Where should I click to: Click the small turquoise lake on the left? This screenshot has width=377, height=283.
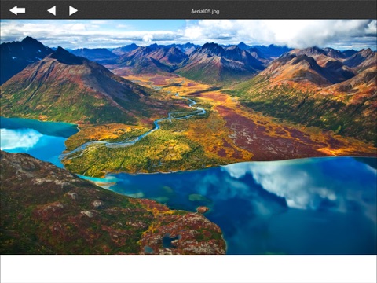(x=34, y=139)
